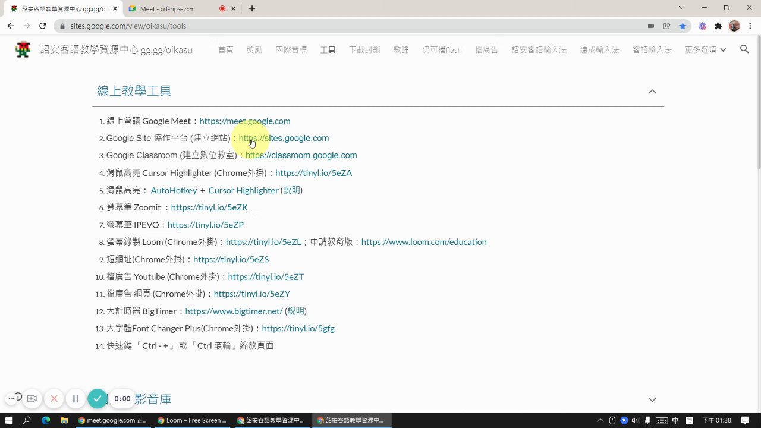The image size is (761, 428).
Task: Finish the Loom recording with the checkmark
Action: 97,398
